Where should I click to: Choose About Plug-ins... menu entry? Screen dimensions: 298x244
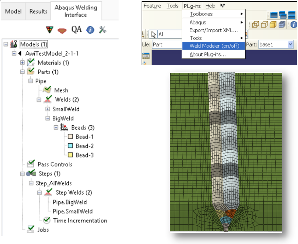click(213, 54)
